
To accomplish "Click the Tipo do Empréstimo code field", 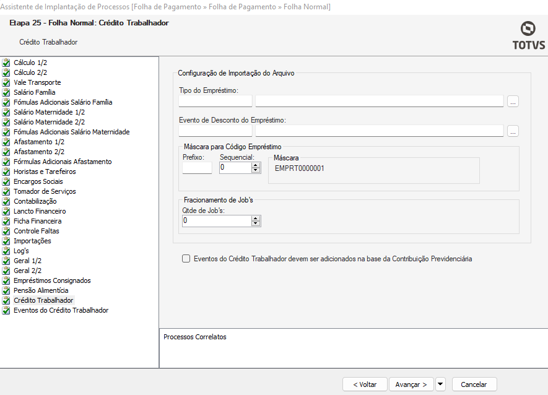I will click(215, 102).
